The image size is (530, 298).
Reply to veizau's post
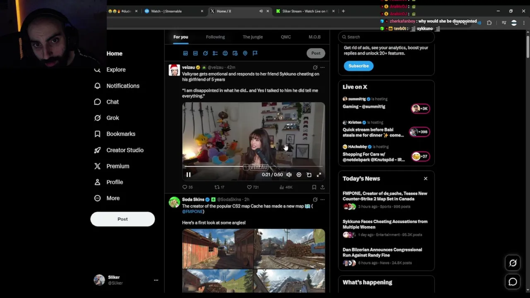coord(188,187)
